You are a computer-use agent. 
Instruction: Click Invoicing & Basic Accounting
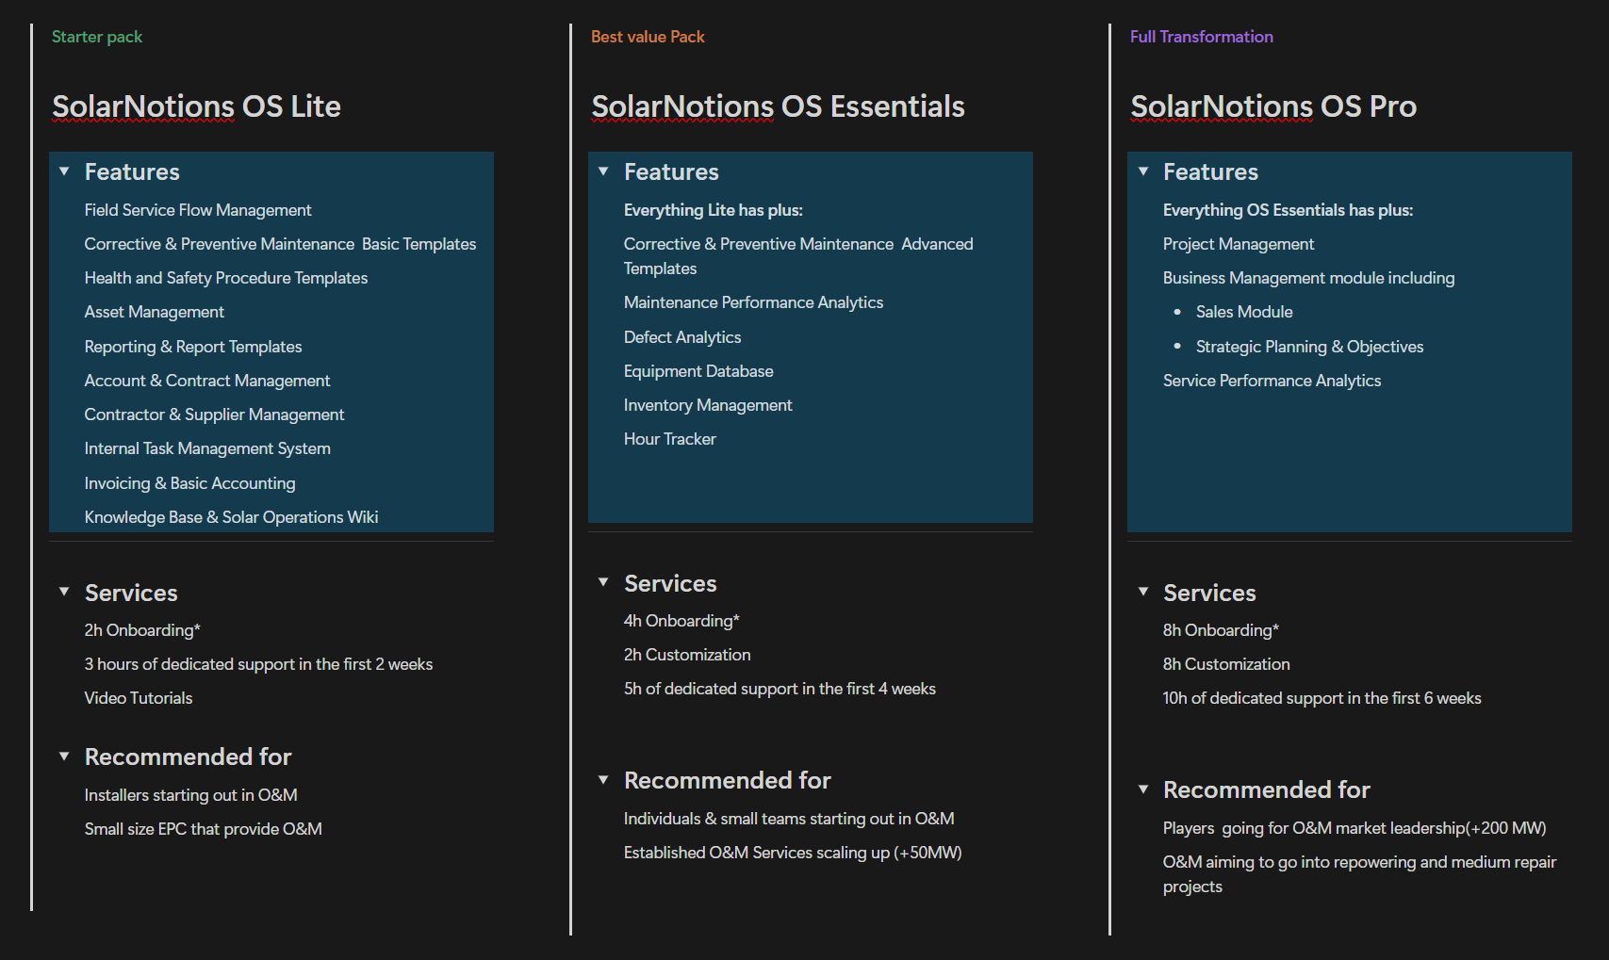click(189, 483)
